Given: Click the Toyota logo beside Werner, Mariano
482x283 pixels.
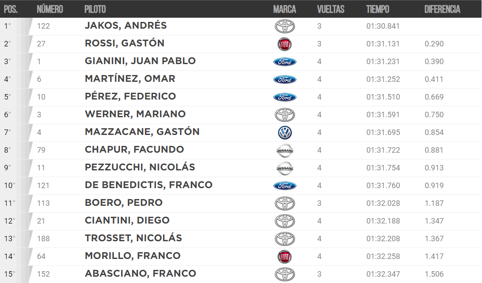Looking at the screenshot, I should pyautogui.click(x=285, y=115).
